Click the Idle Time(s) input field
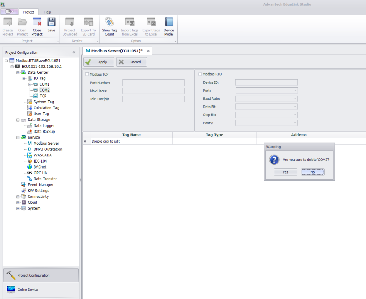Viewport: 366px width, 299px height. coord(153,99)
